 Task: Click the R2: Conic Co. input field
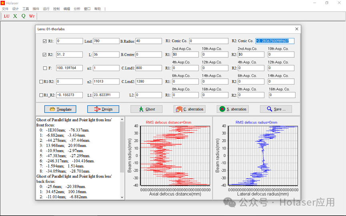[x=275, y=41]
